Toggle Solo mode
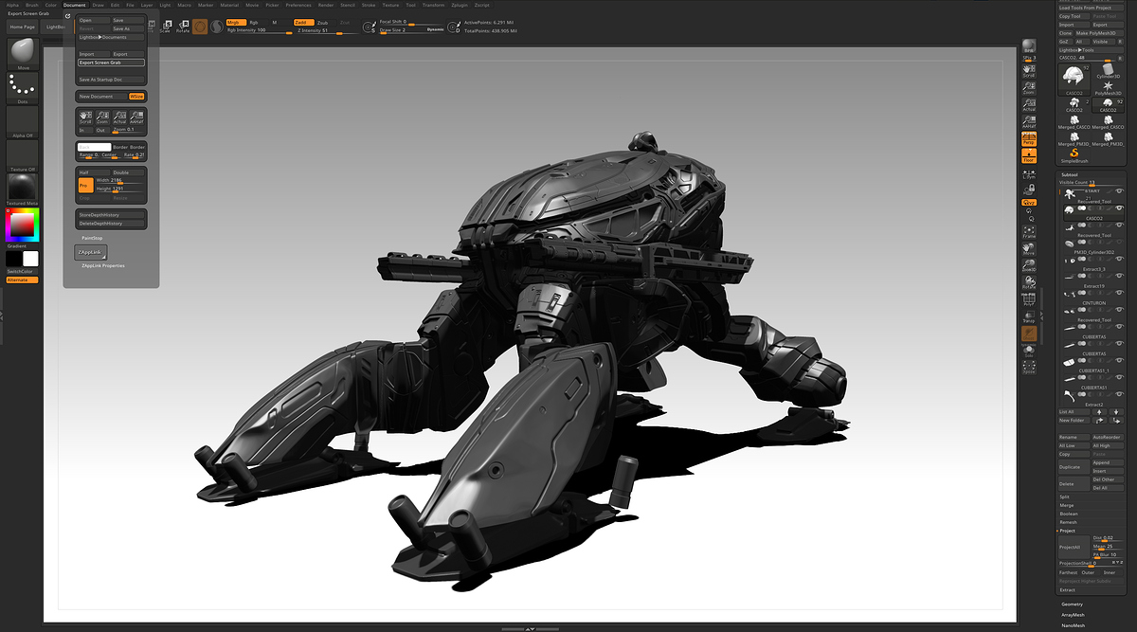Image resolution: width=1137 pixels, height=632 pixels. tap(1028, 352)
